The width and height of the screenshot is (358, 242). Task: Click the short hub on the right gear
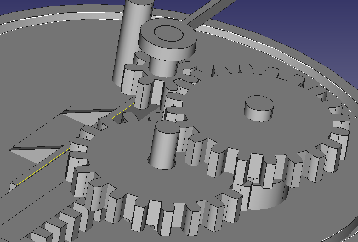coord(259,110)
